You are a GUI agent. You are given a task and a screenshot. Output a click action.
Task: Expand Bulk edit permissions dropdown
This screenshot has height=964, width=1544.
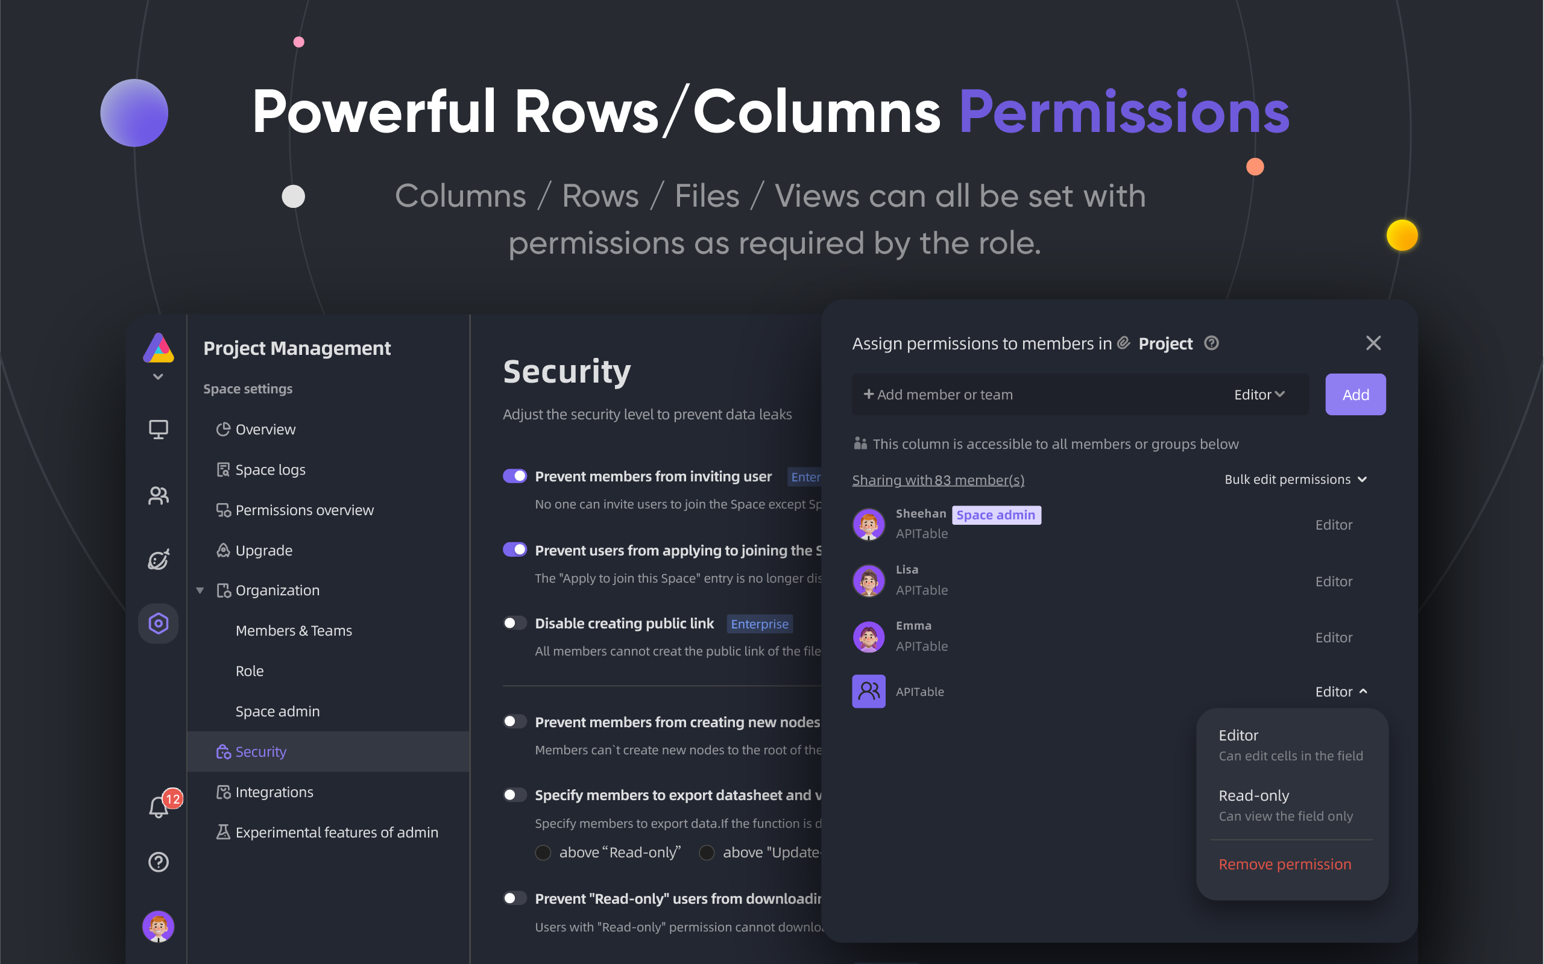pos(1293,478)
